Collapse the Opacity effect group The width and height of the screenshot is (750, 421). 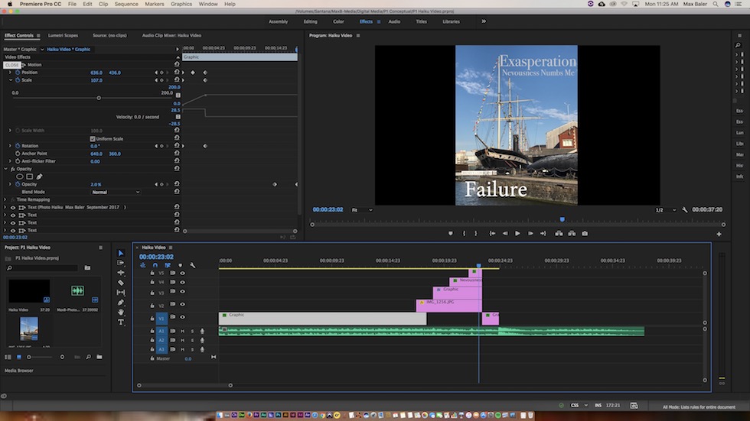(5, 169)
